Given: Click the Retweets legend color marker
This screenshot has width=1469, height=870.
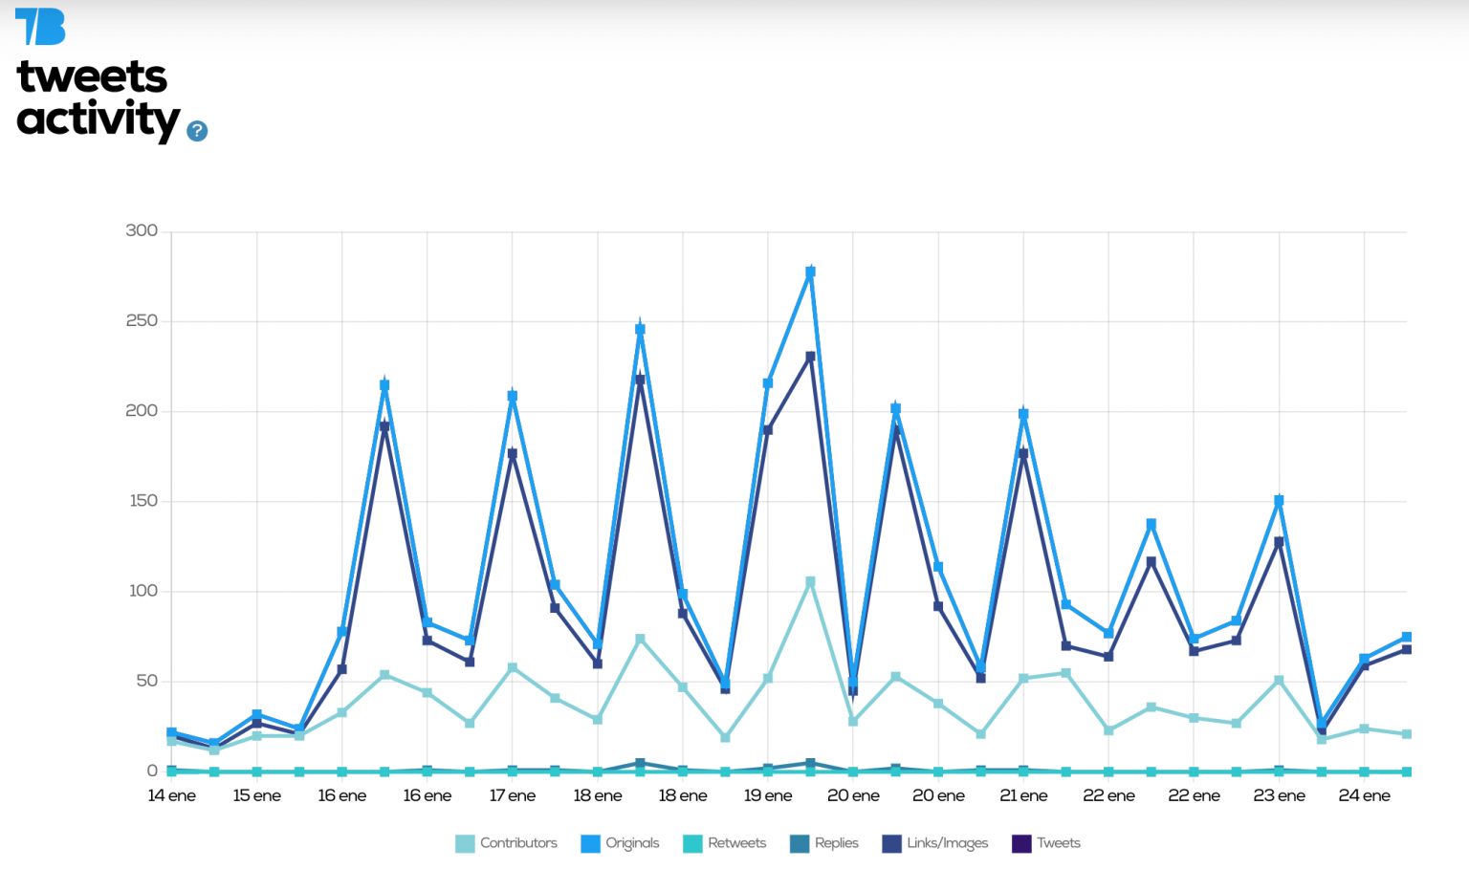Looking at the screenshot, I should click(693, 843).
